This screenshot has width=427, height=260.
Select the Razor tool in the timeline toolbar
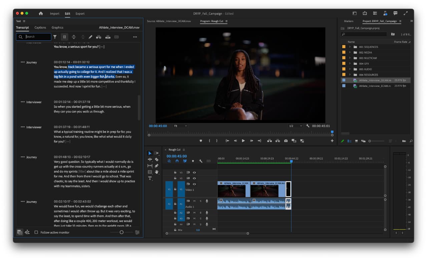pyautogui.click(x=156, y=159)
